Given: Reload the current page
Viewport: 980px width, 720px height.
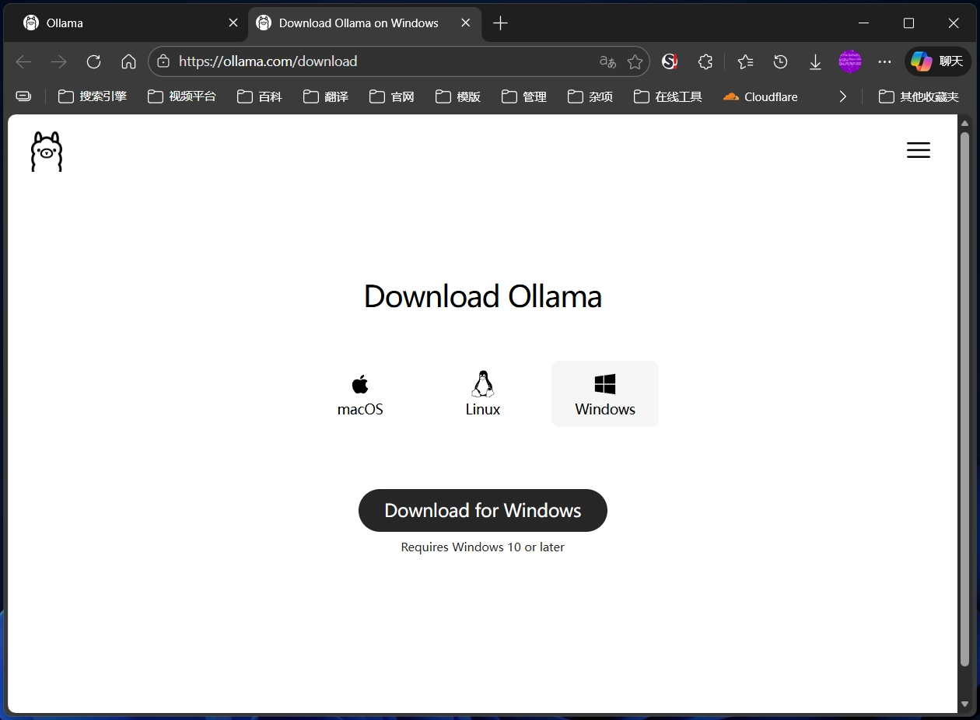Looking at the screenshot, I should (93, 61).
